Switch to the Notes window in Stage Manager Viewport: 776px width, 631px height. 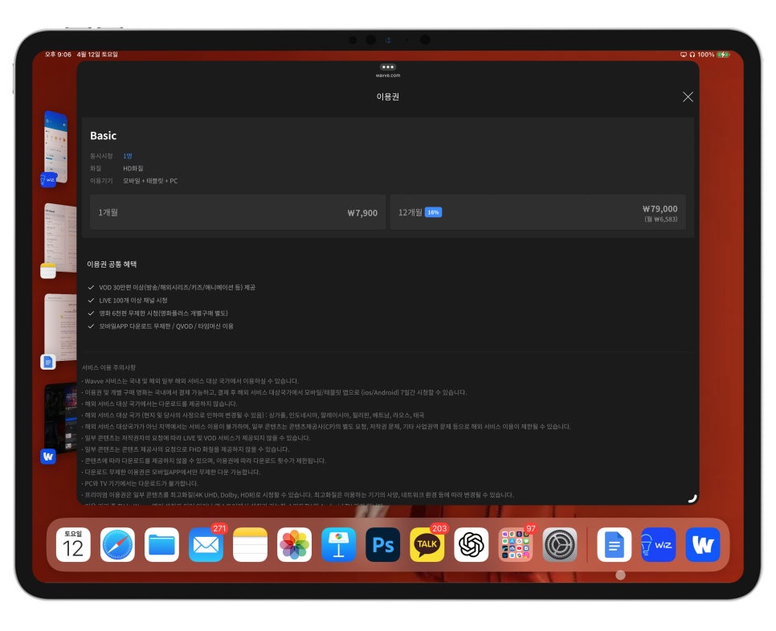point(59,237)
